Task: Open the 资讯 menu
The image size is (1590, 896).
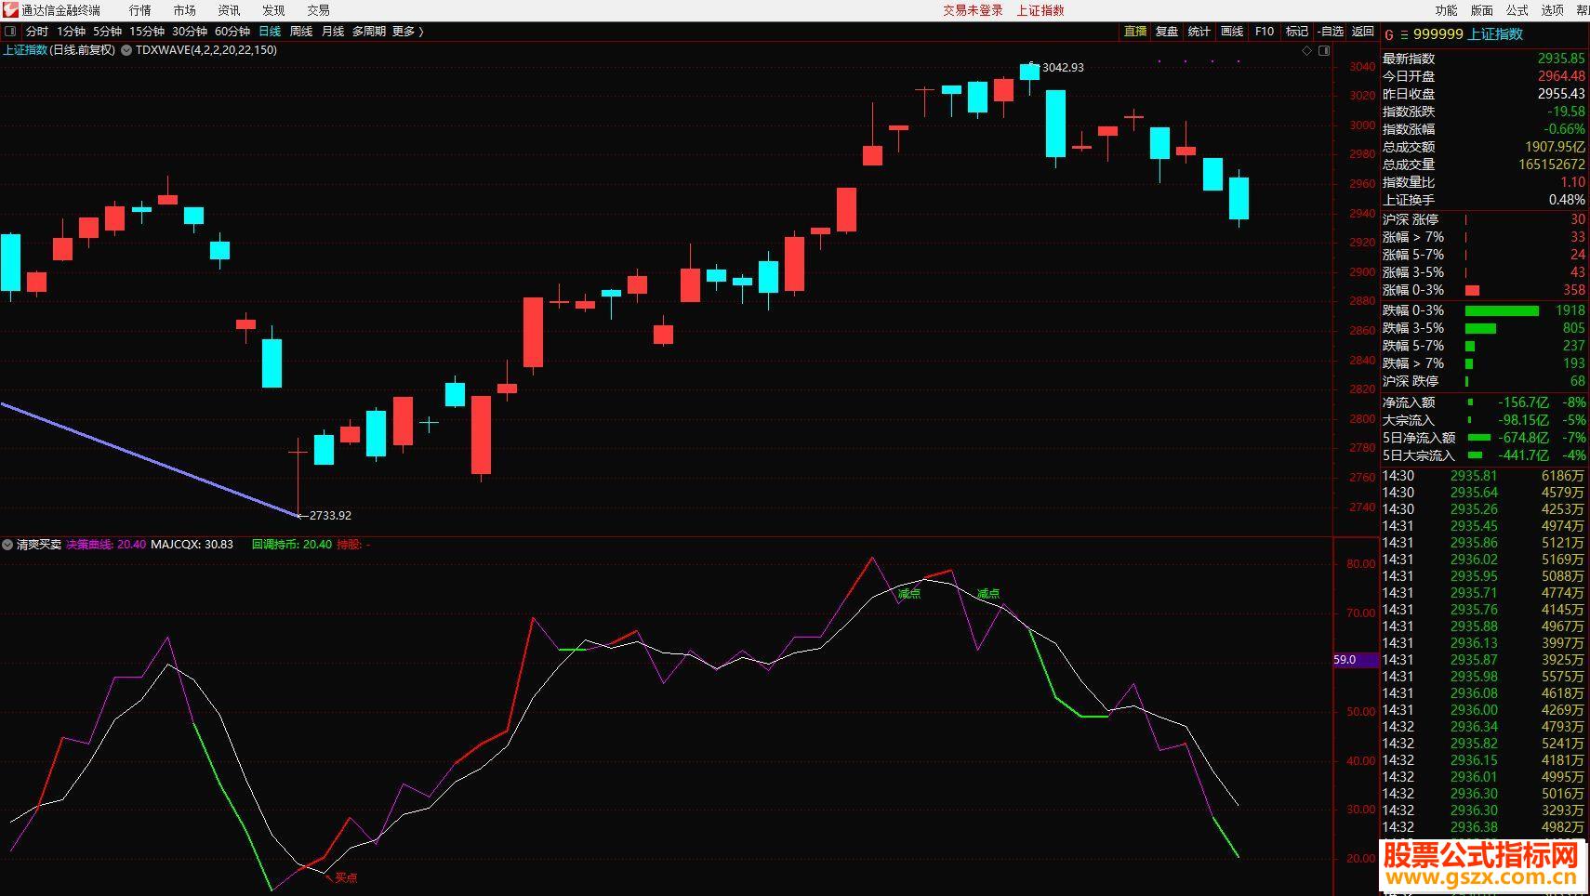Action: pyautogui.click(x=229, y=10)
